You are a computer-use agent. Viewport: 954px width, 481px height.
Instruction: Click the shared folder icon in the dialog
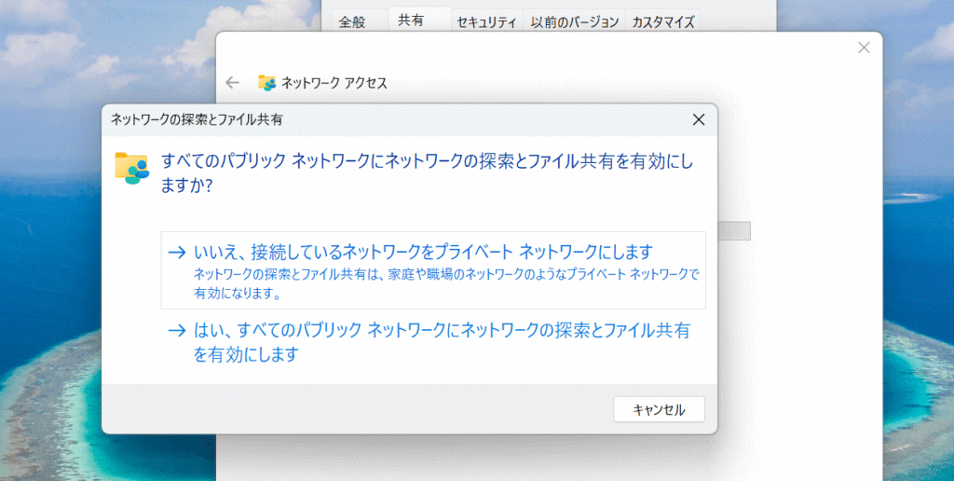[x=132, y=168]
